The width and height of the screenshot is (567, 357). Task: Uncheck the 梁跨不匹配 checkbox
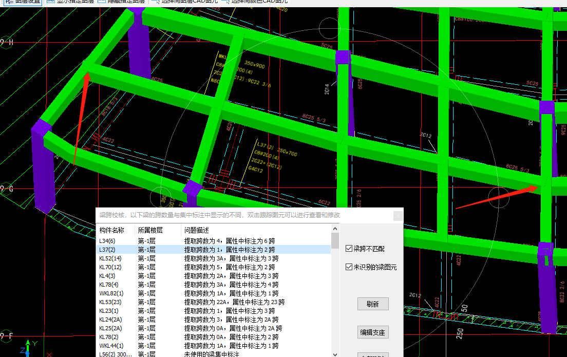click(x=349, y=249)
